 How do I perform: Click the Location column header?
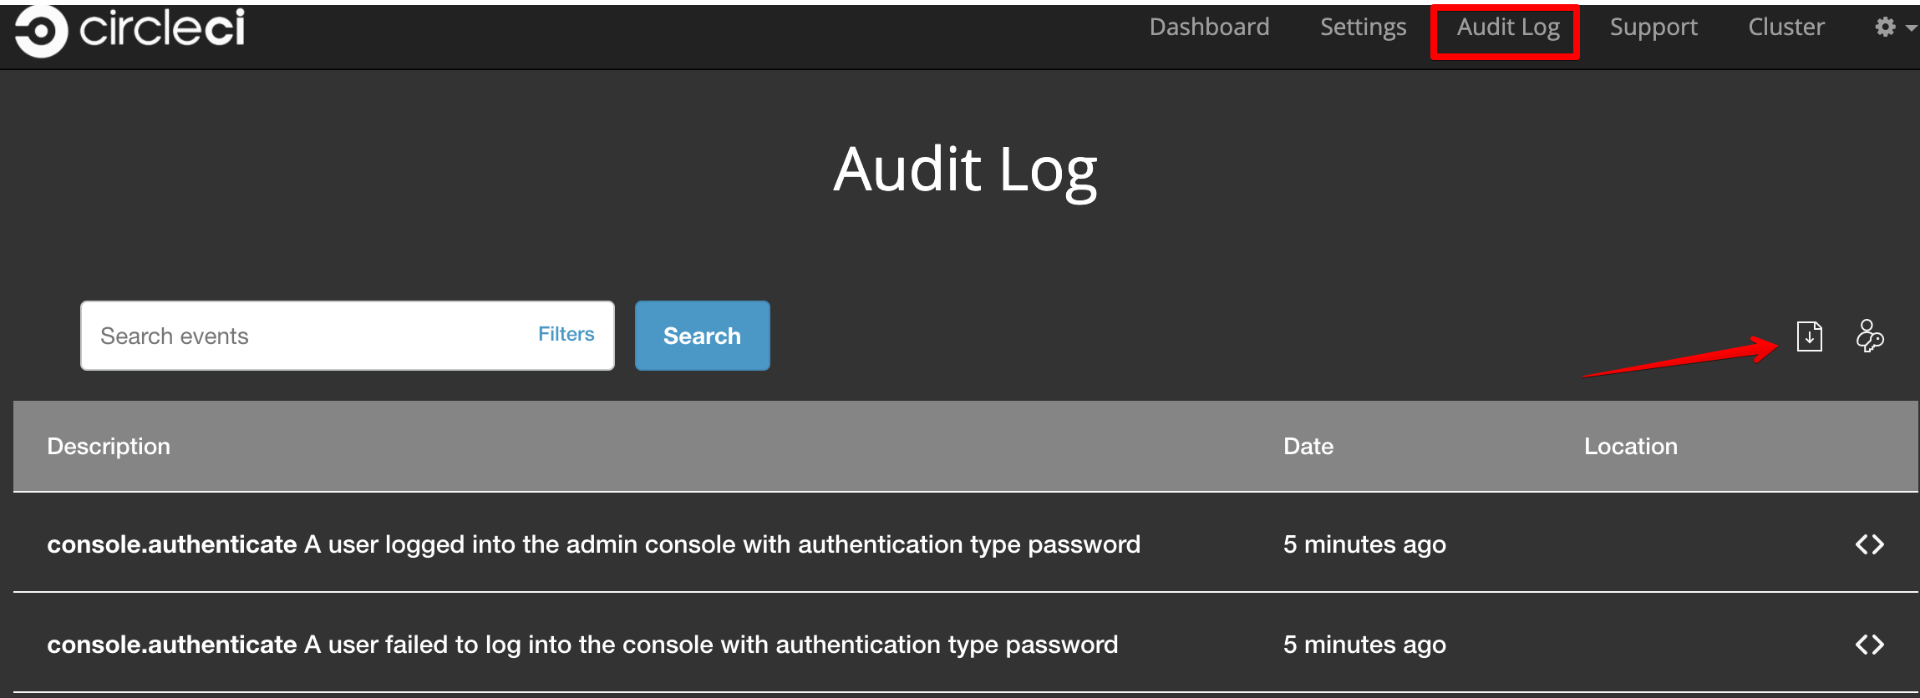[1630, 447]
